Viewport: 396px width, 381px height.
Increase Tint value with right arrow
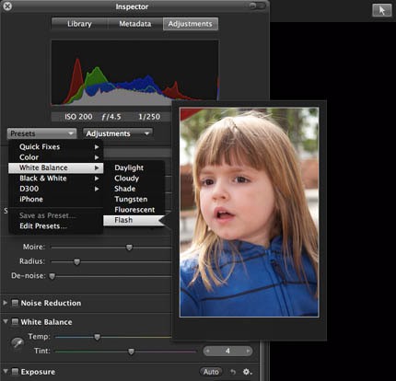pos(248,351)
